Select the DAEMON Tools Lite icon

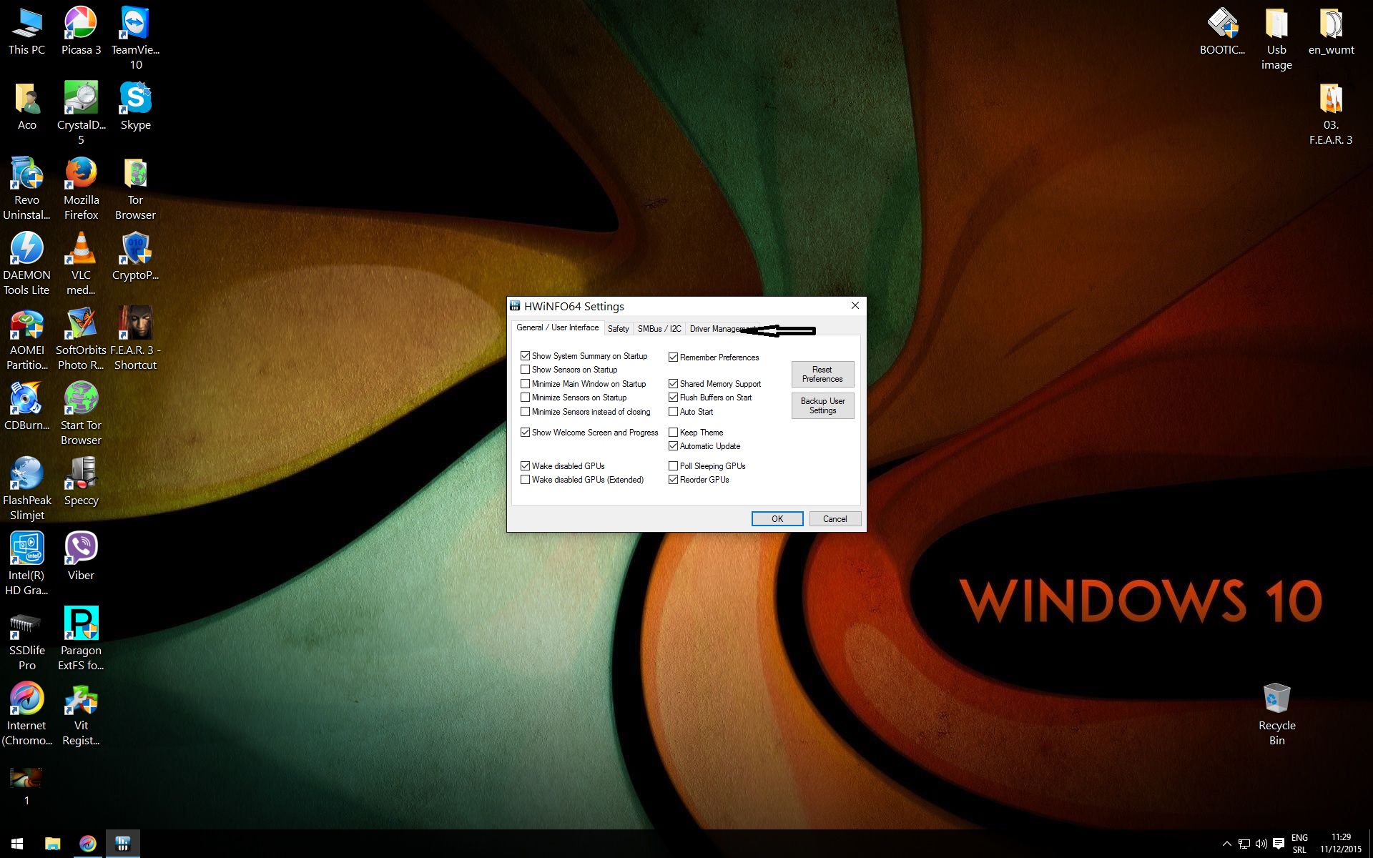click(x=26, y=250)
